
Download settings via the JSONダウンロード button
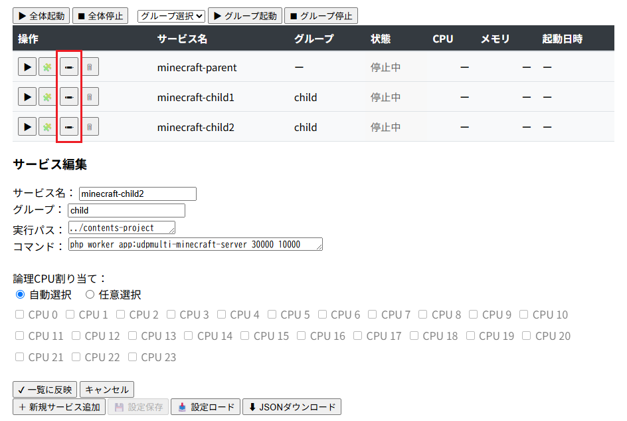click(292, 406)
